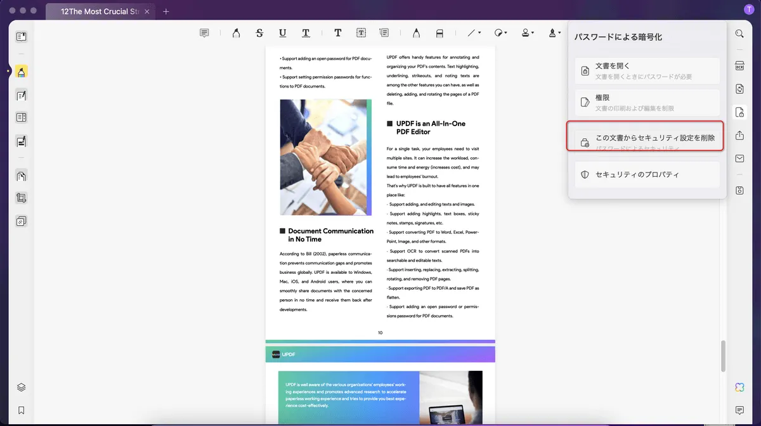
Task: Show the Bookmarks panel
Action: point(22,410)
